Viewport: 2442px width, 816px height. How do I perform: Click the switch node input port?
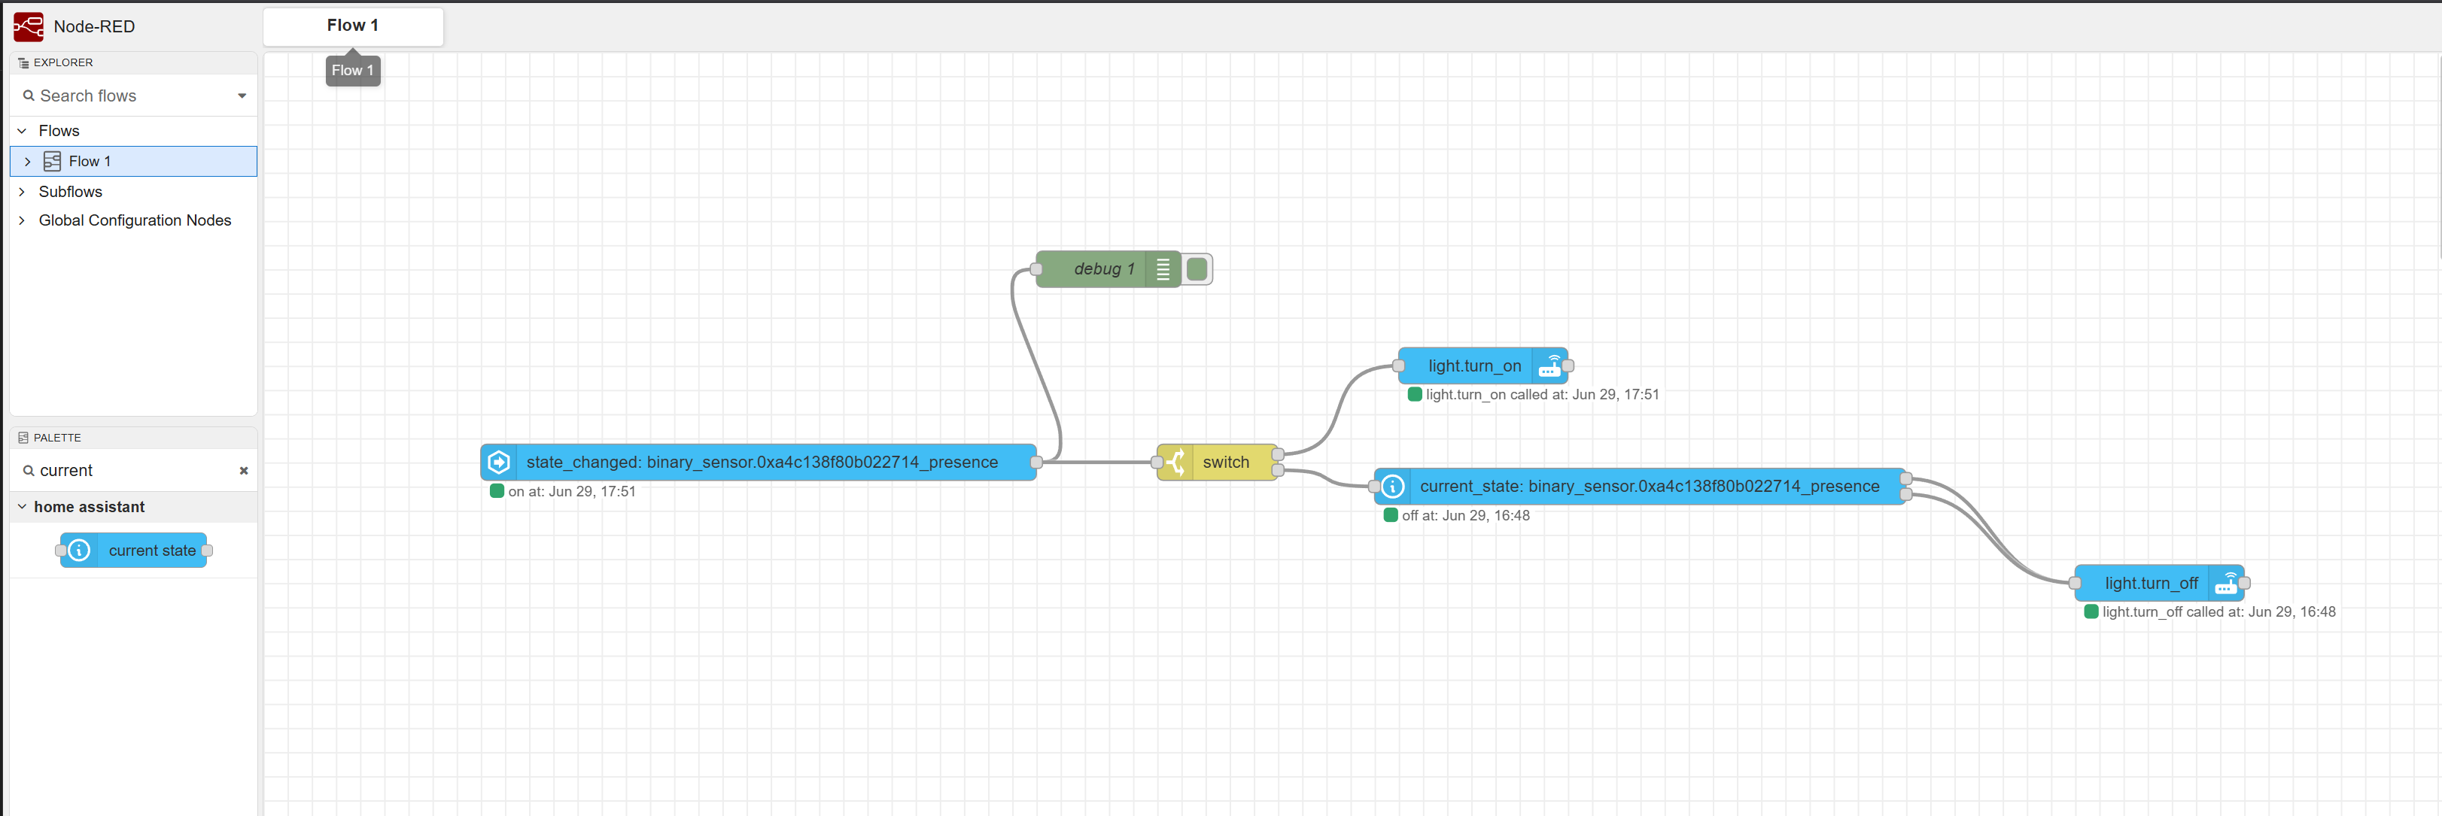(x=1157, y=463)
